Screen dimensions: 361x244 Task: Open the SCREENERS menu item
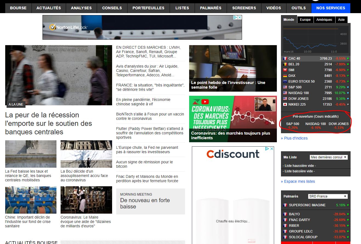click(244, 8)
